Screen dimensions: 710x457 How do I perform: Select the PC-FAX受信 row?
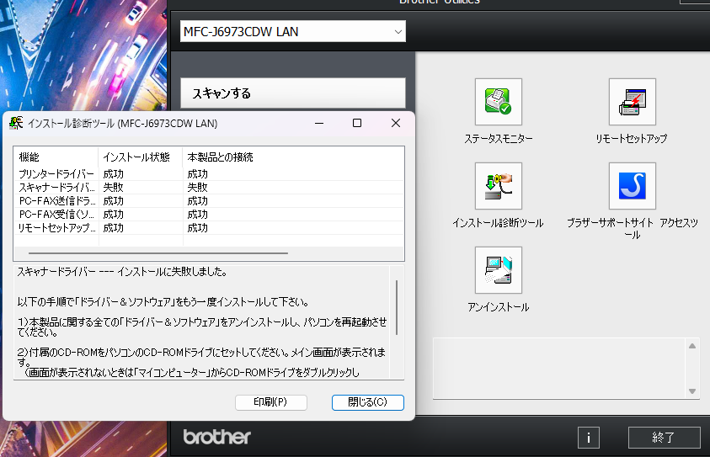tap(208, 215)
